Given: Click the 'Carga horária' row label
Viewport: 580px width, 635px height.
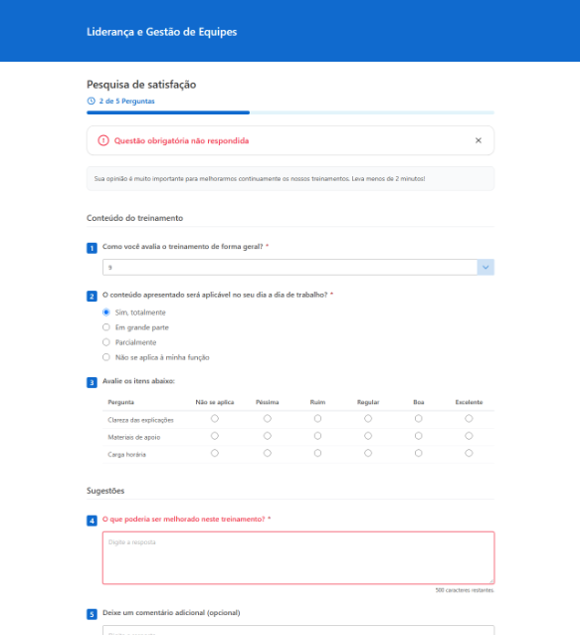Looking at the screenshot, I should (126, 455).
